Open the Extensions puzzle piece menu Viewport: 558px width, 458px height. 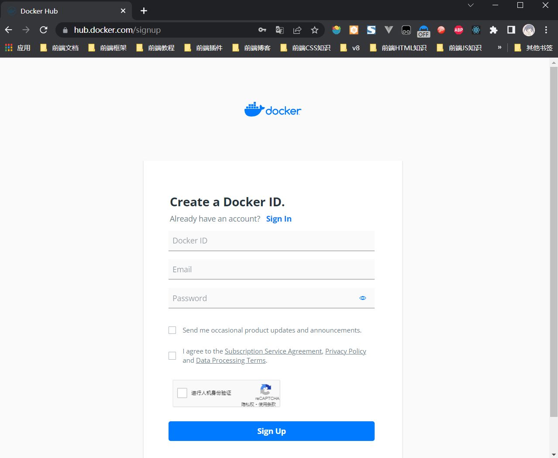[493, 30]
